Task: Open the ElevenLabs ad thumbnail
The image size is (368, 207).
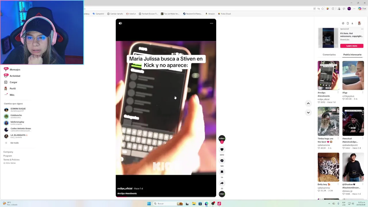Action: (x=328, y=38)
